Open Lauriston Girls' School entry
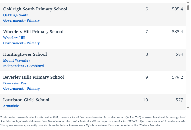 (x=26, y=100)
